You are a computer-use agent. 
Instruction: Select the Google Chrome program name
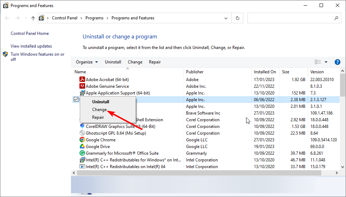tap(101, 140)
